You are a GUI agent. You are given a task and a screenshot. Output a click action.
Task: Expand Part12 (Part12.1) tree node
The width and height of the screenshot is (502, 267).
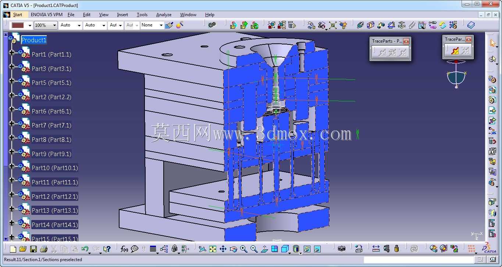coord(12,194)
